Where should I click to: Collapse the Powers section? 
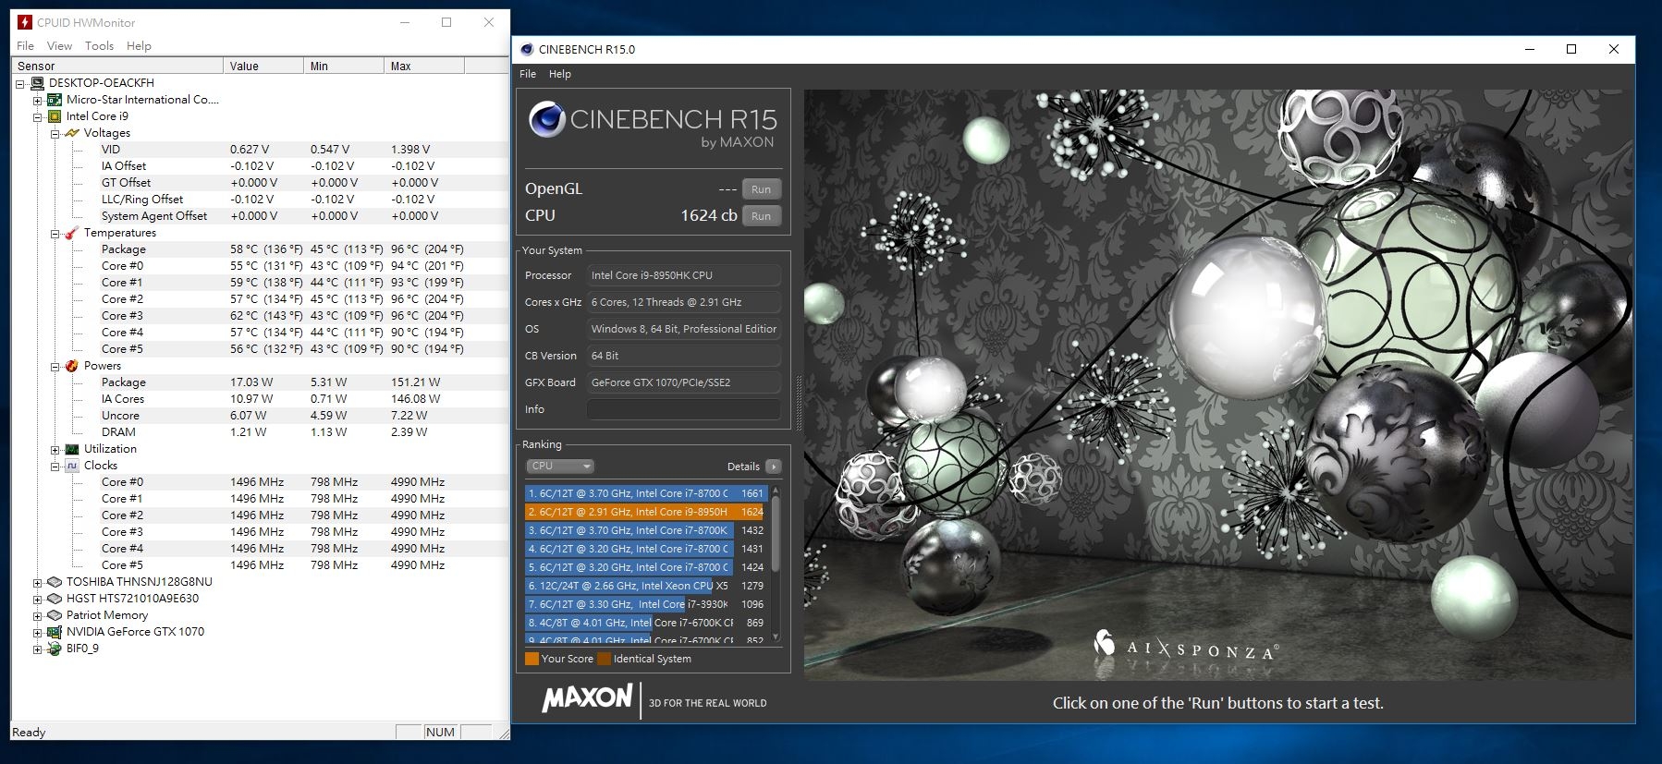[x=55, y=367]
